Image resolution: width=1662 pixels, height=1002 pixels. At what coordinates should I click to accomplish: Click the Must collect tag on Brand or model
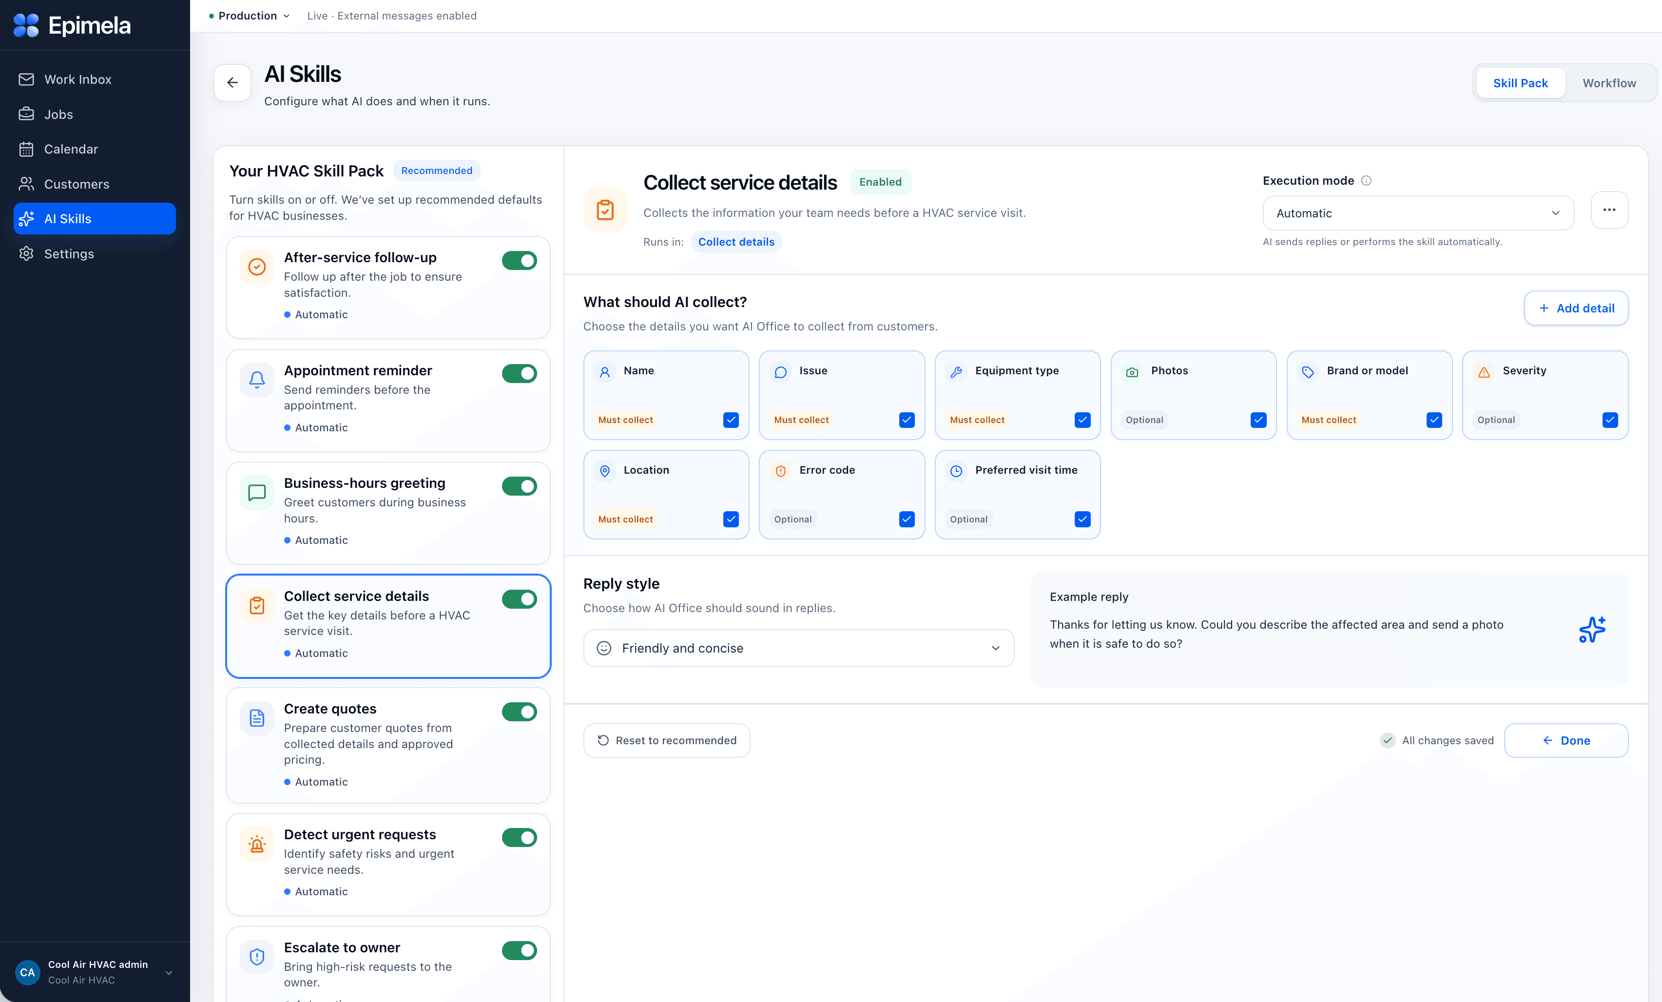(x=1328, y=420)
